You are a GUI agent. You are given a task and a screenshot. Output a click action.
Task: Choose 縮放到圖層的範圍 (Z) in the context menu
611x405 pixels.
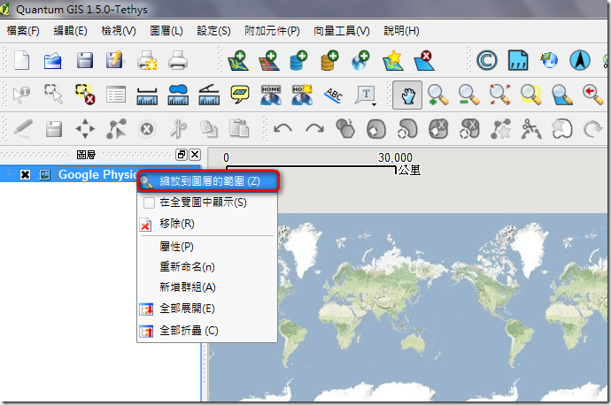(208, 181)
